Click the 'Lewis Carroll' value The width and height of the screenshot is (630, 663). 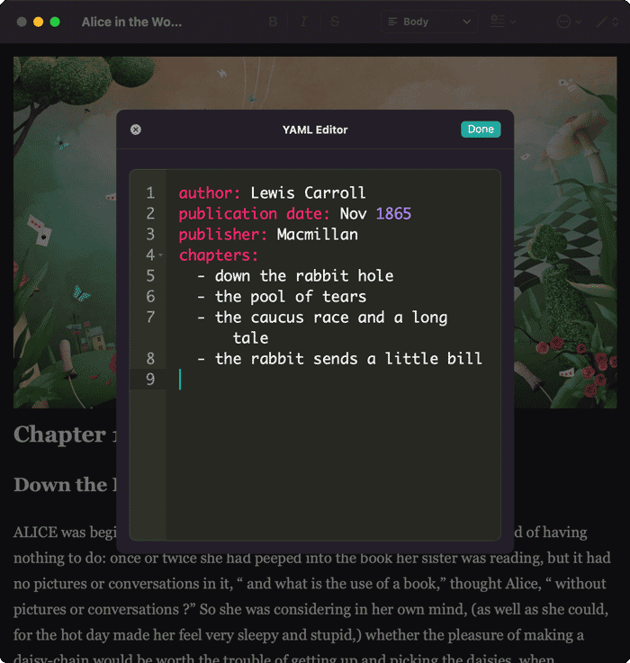point(308,193)
